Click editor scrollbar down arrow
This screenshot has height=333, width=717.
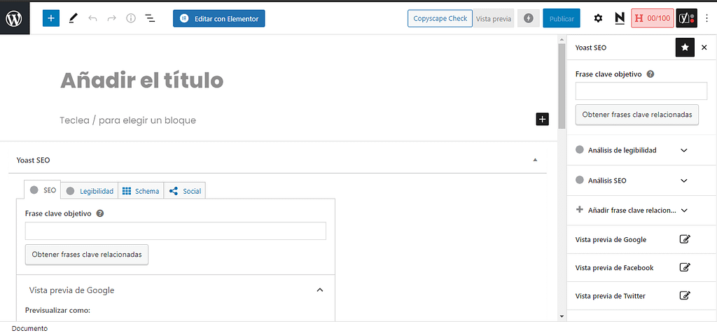coord(562,316)
